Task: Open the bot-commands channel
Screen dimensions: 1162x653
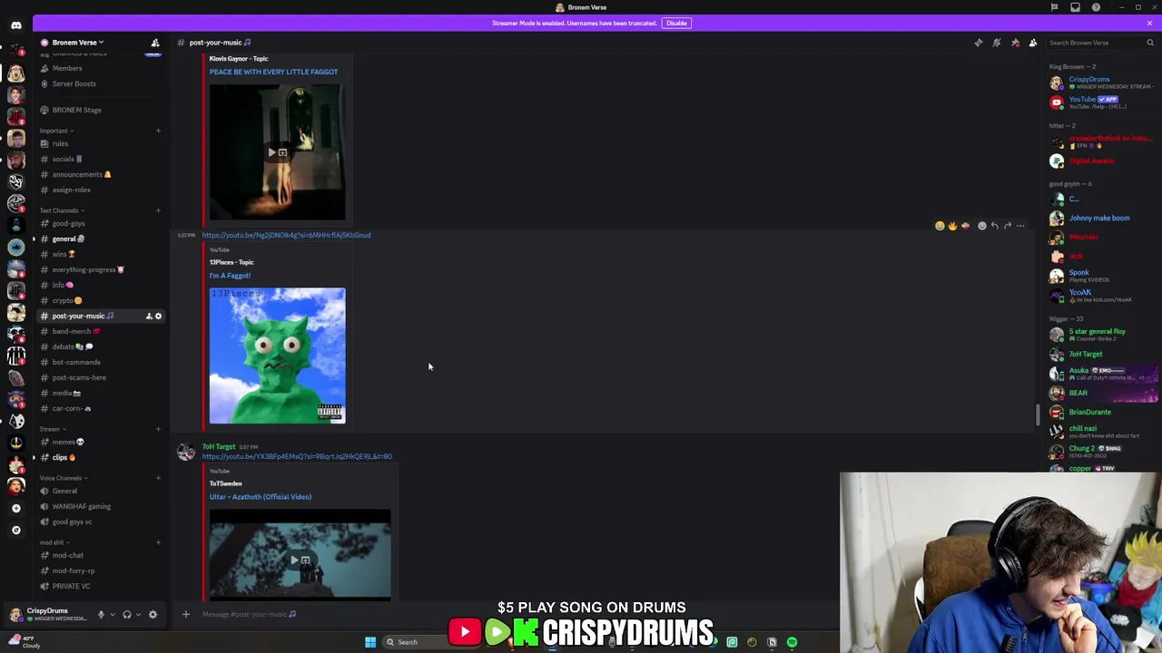Action: point(100,362)
